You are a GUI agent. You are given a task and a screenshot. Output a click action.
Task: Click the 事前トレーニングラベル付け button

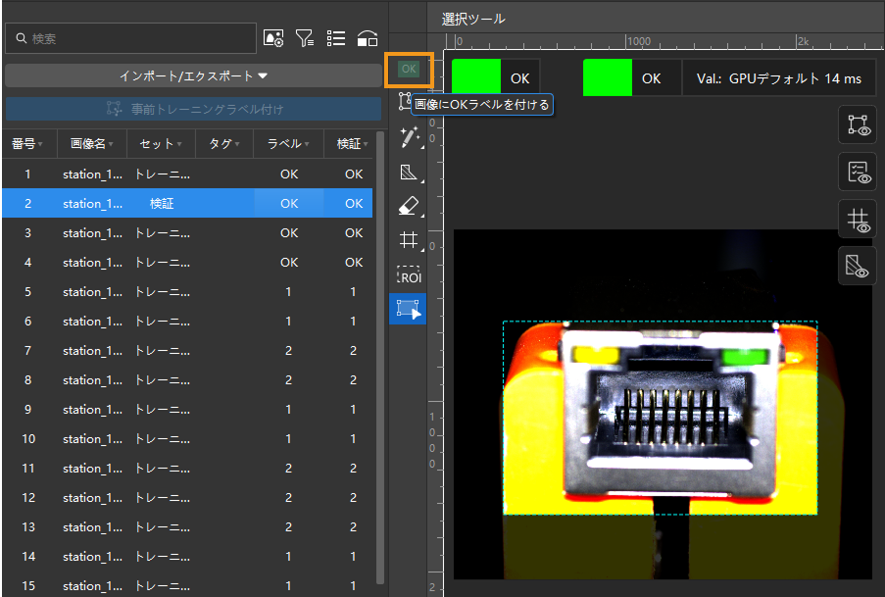coord(193,109)
